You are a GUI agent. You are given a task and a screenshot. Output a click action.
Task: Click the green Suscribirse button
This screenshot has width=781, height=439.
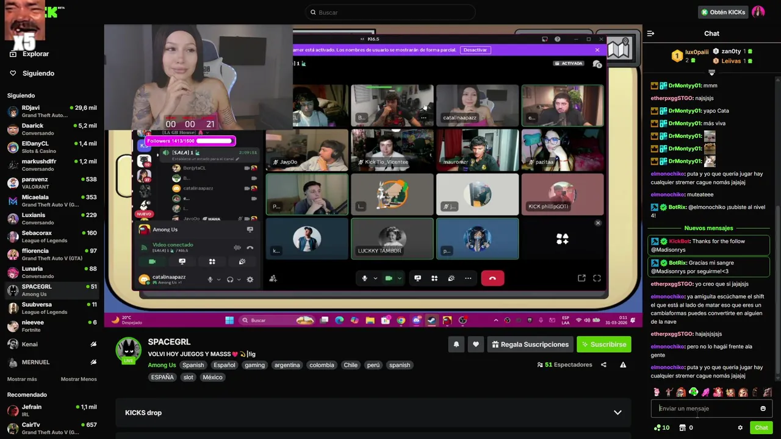pyautogui.click(x=604, y=344)
